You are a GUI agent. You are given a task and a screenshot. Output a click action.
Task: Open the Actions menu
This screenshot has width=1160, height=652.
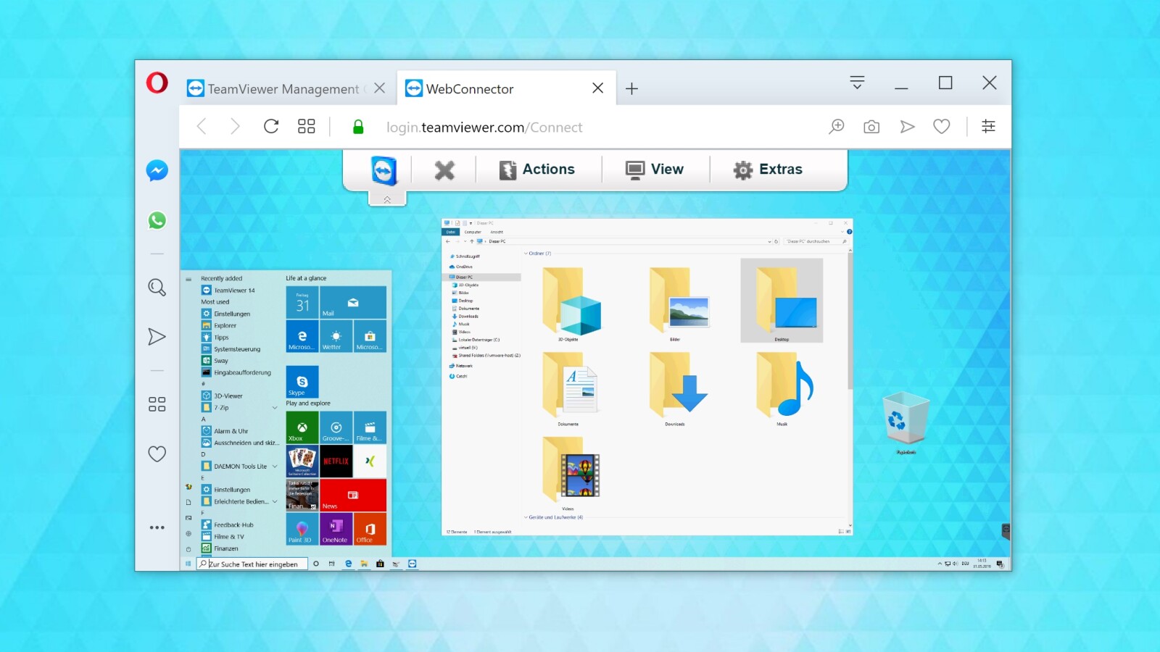click(x=537, y=170)
